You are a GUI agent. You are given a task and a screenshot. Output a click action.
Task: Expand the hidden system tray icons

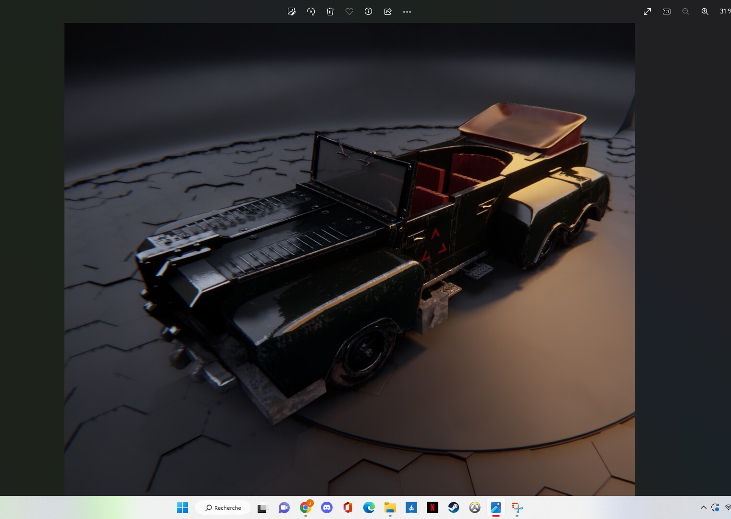[x=703, y=507]
